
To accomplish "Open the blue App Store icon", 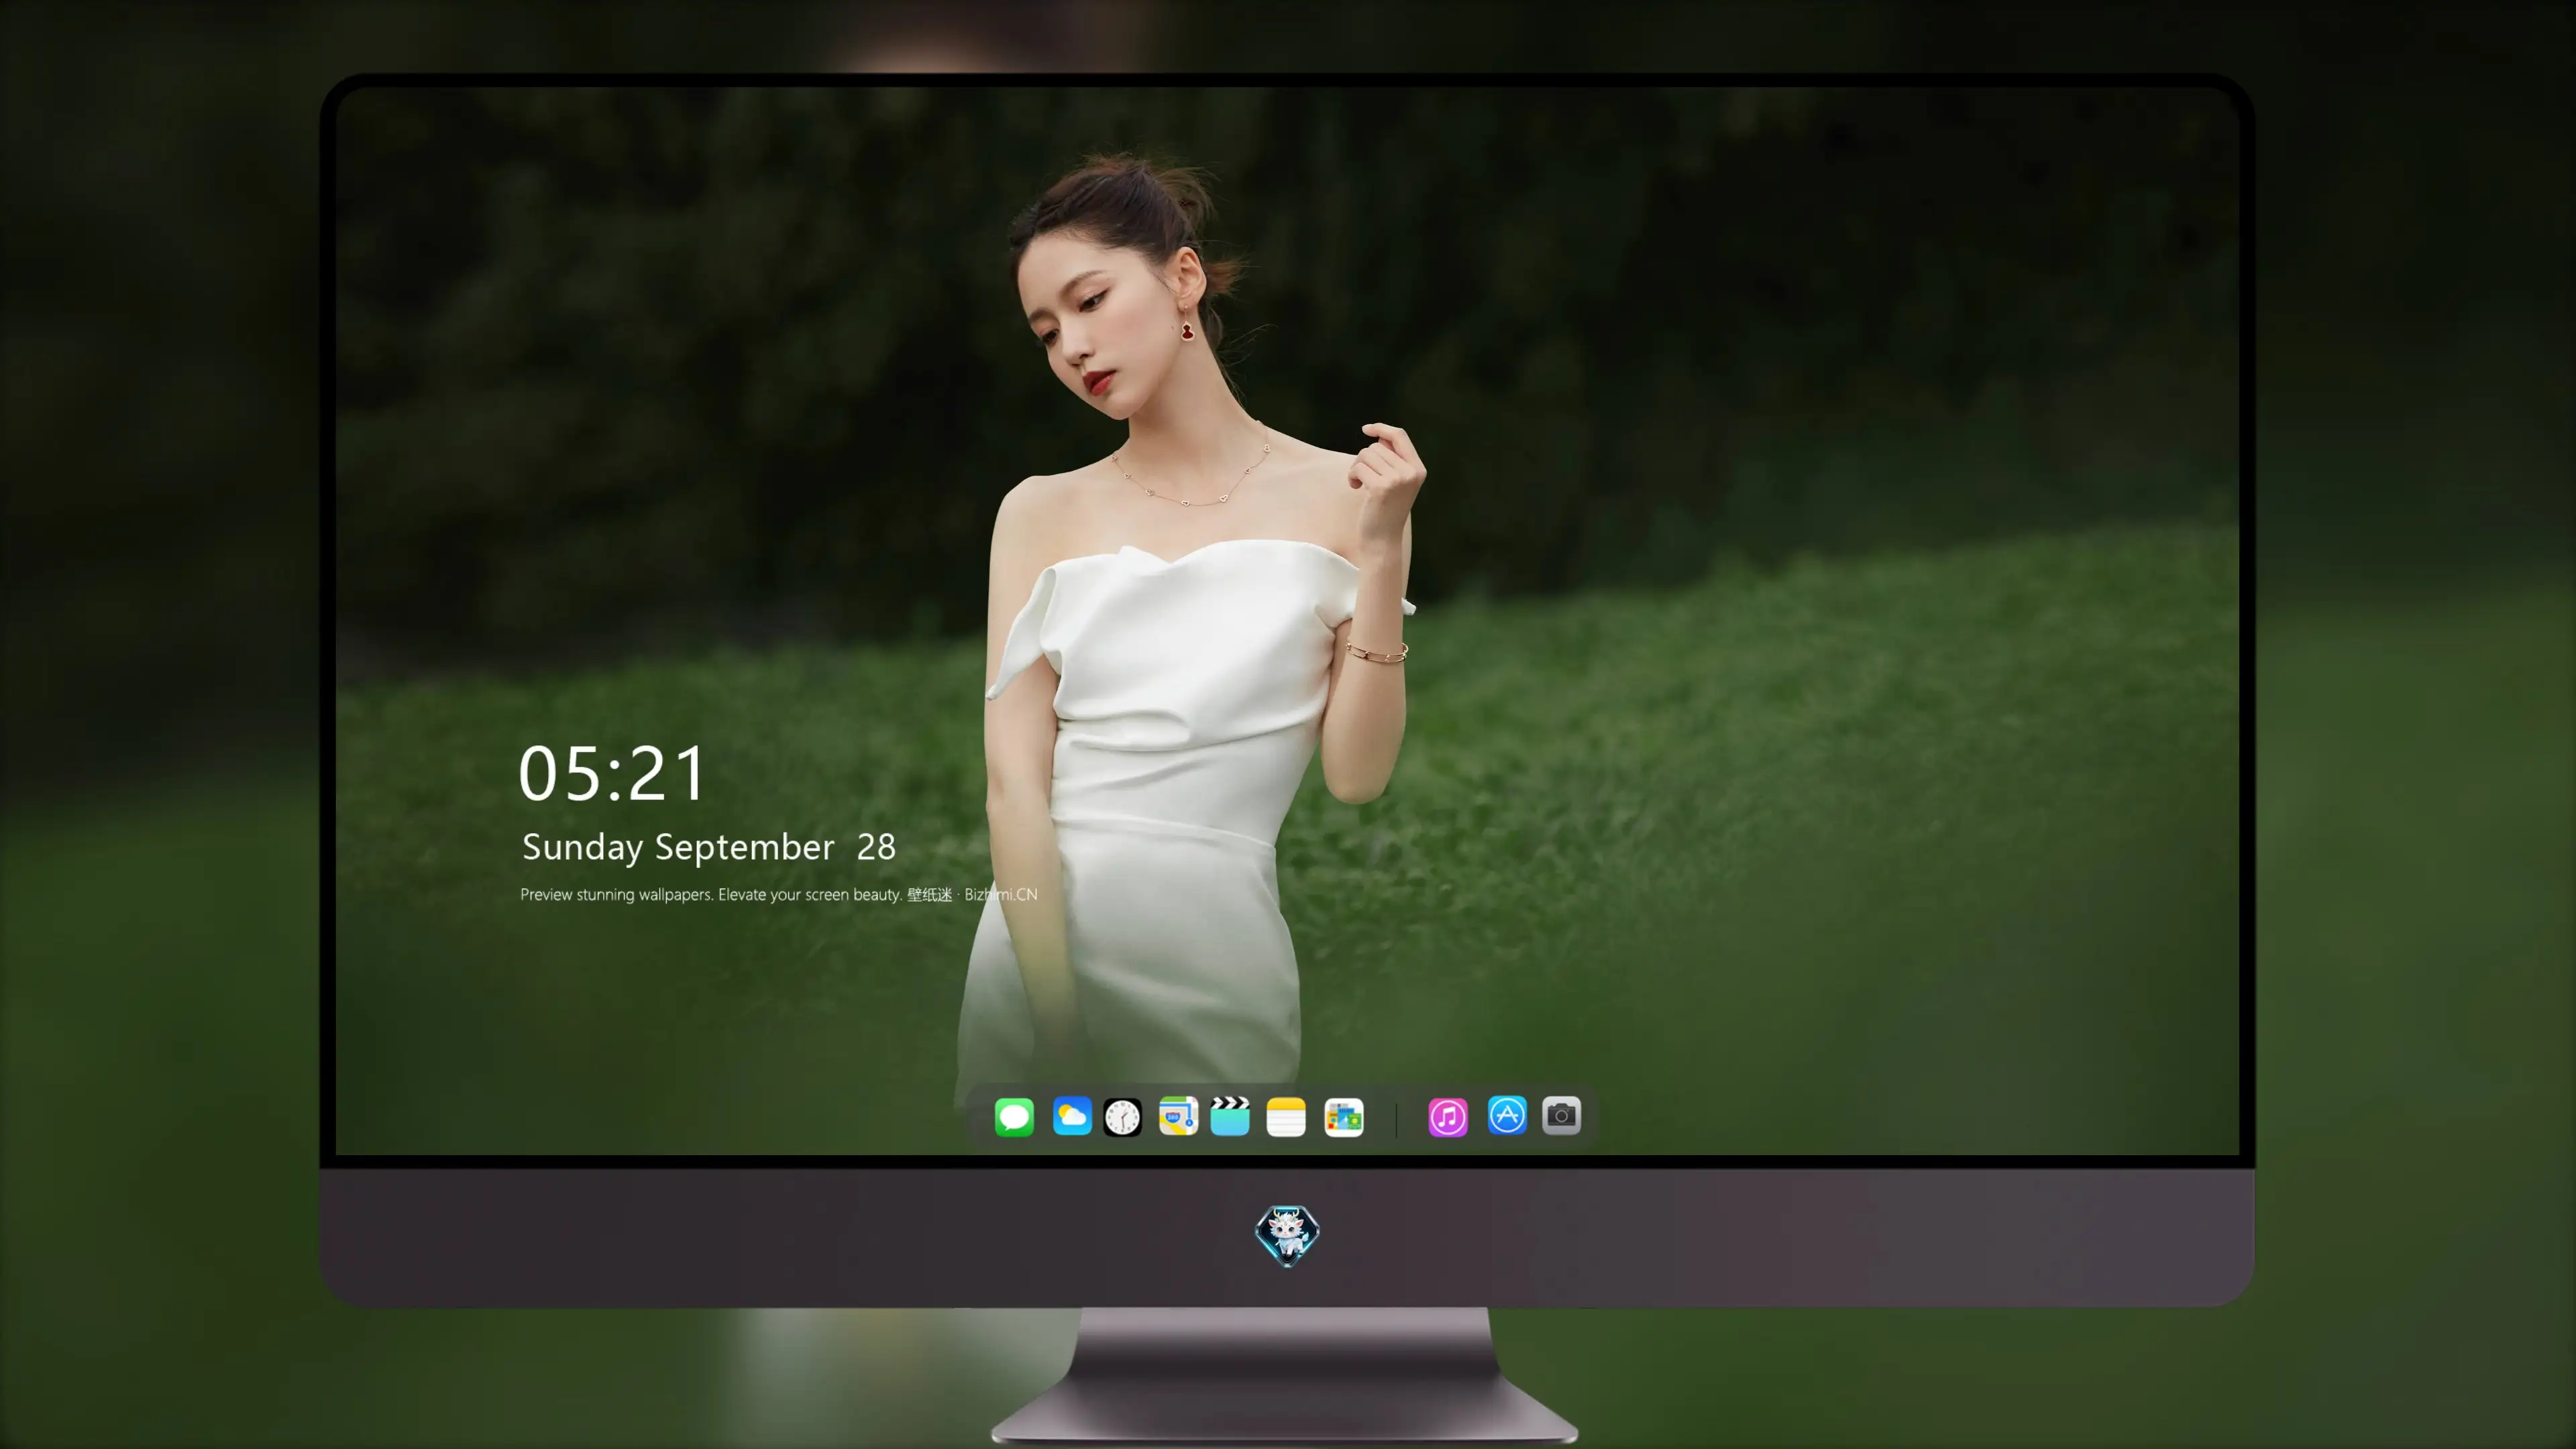I will click(1507, 1115).
